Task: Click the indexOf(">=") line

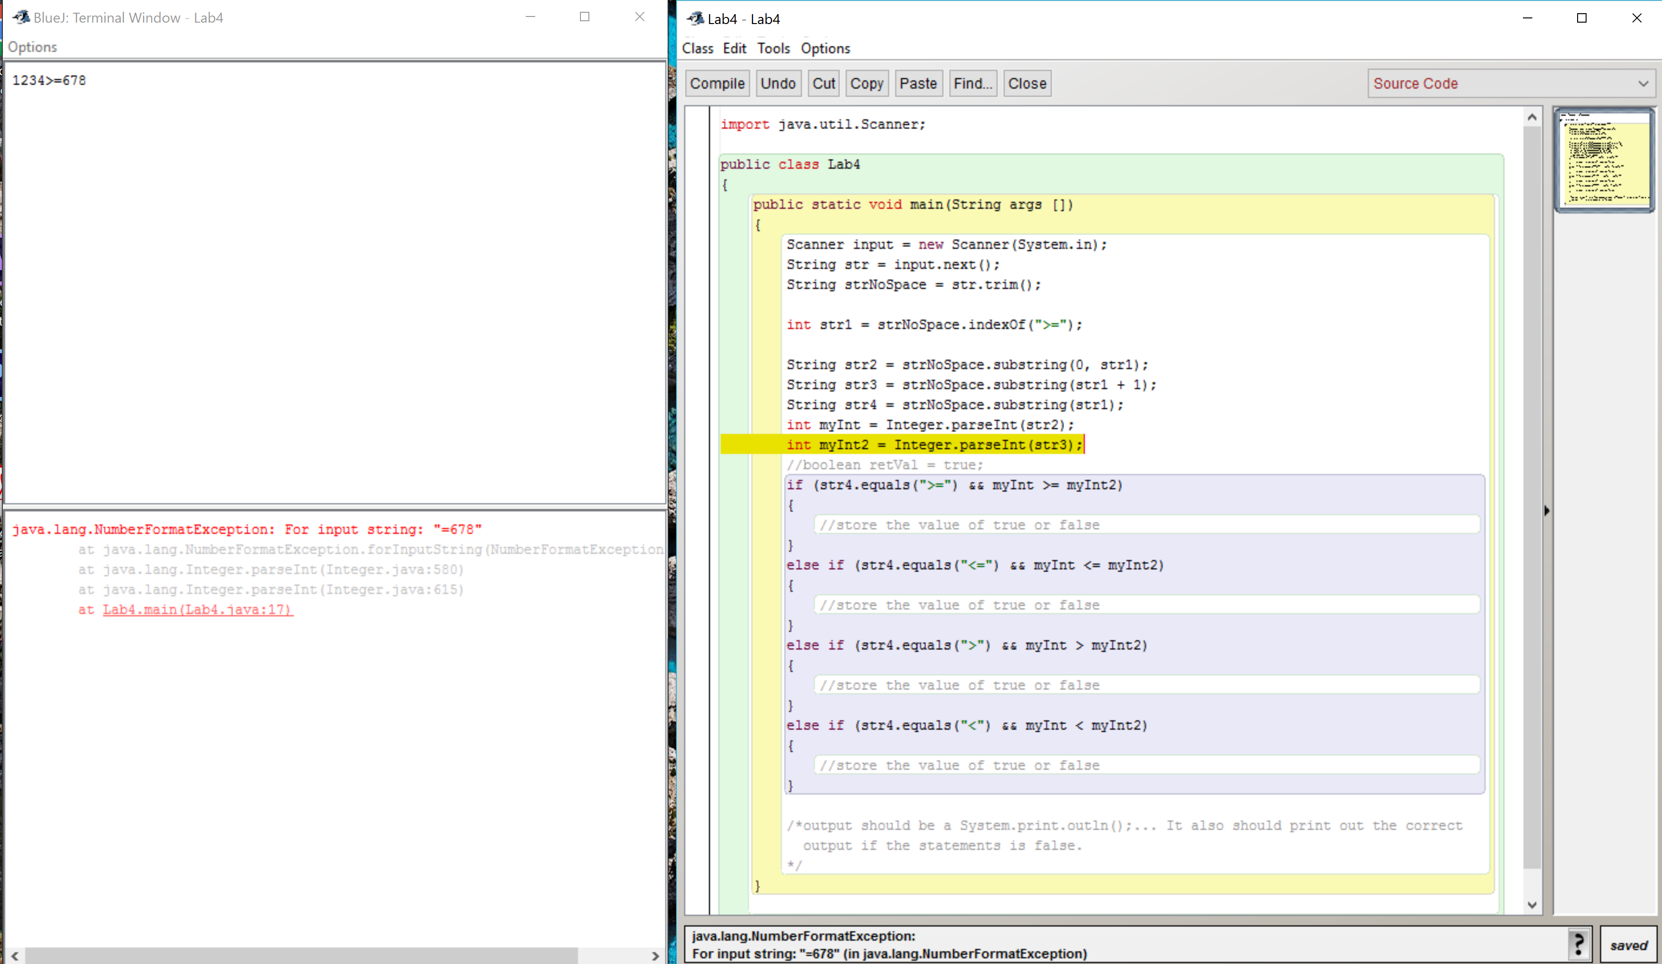Action: point(934,324)
